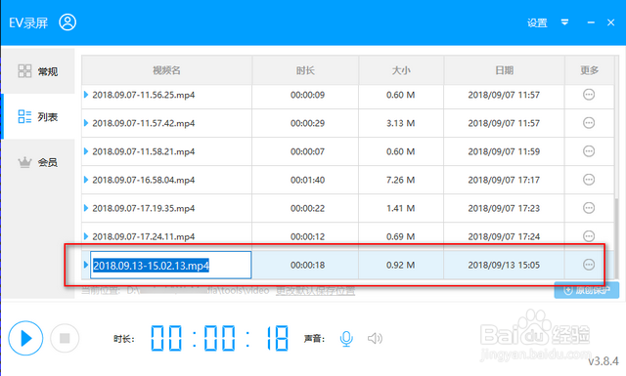Switch to the 会员 tab

pyautogui.click(x=38, y=162)
